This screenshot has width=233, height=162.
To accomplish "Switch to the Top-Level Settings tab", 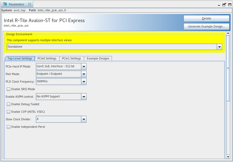I will pyautogui.click(x=20, y=58).
